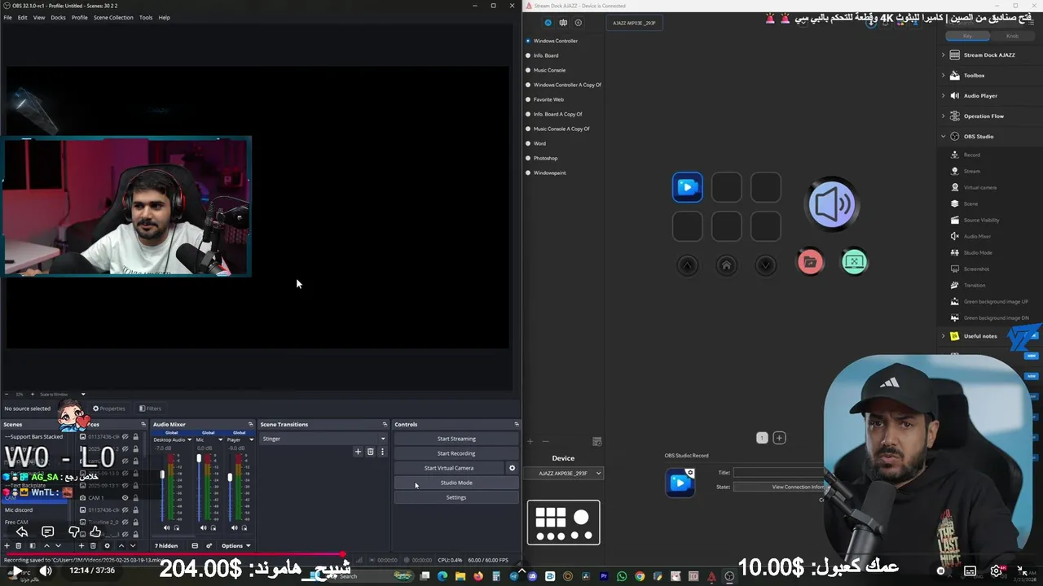Adjust the Mic volume fader
Image resolution: width=1043 pixels, height=586 pixels.
click(x=199, y=459)
